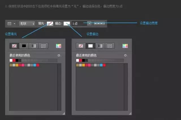The height and width of the screenshot is (120, 181).
Task: Click the 描边: label in options bar
Action: coord(59,24)
